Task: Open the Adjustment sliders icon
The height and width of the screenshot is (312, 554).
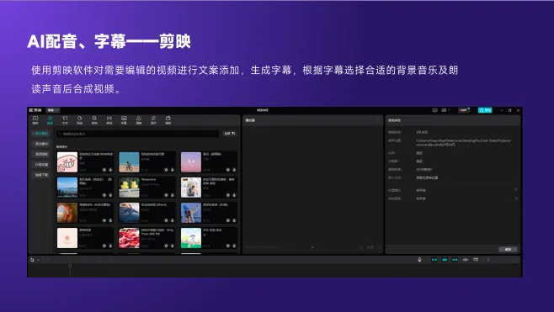Action: coord(153,120)
